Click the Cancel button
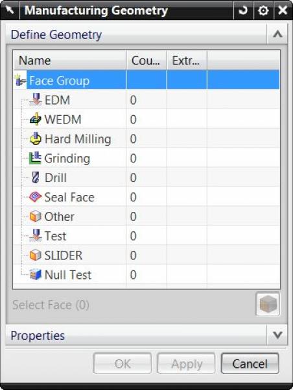The image size is (293, 390). (250, 363)
